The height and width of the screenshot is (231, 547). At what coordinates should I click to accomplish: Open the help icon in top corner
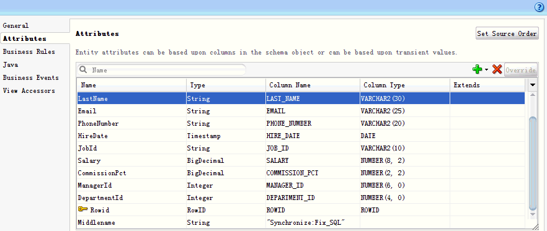(x=540, y=7)
